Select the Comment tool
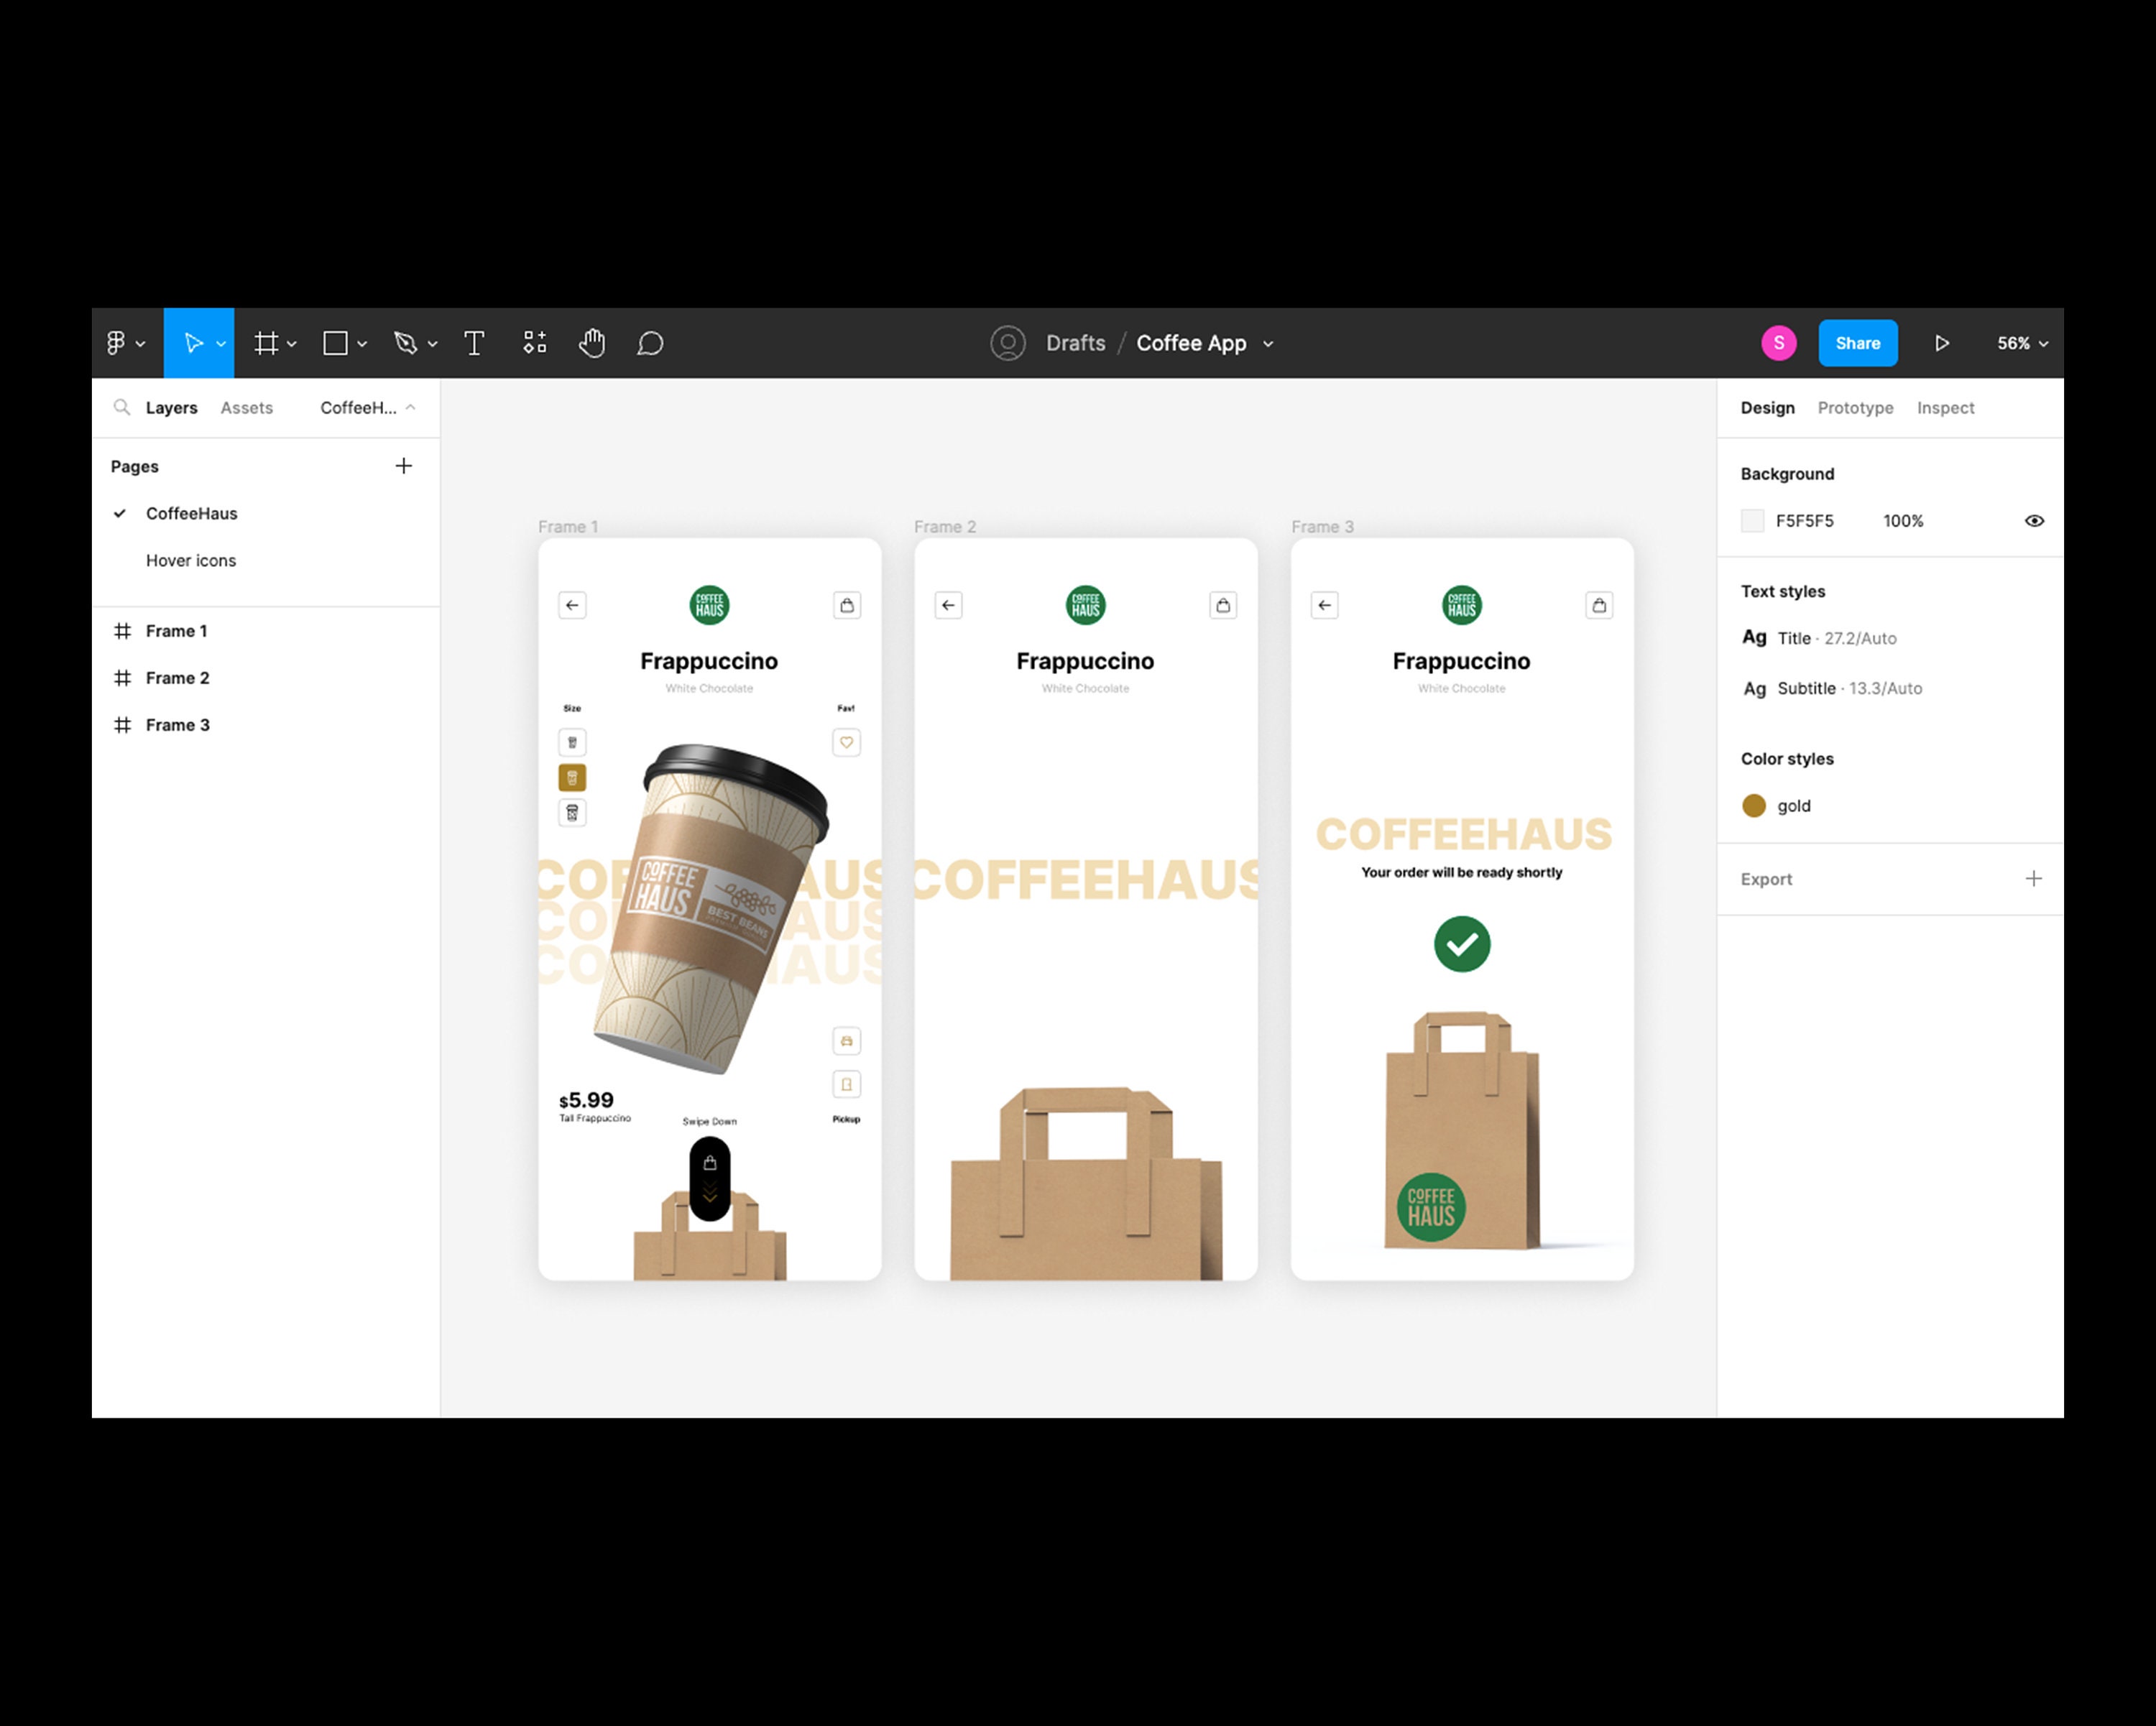The width and height of the screenshot is (2156, 1726). pos(650,343)
